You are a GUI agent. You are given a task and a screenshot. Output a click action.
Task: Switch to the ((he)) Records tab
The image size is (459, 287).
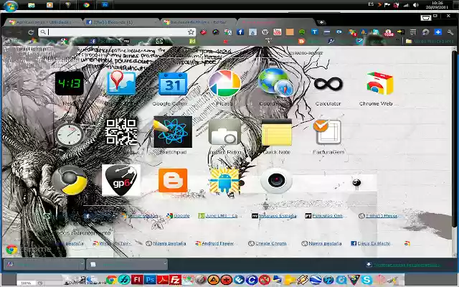click(122, 22)
